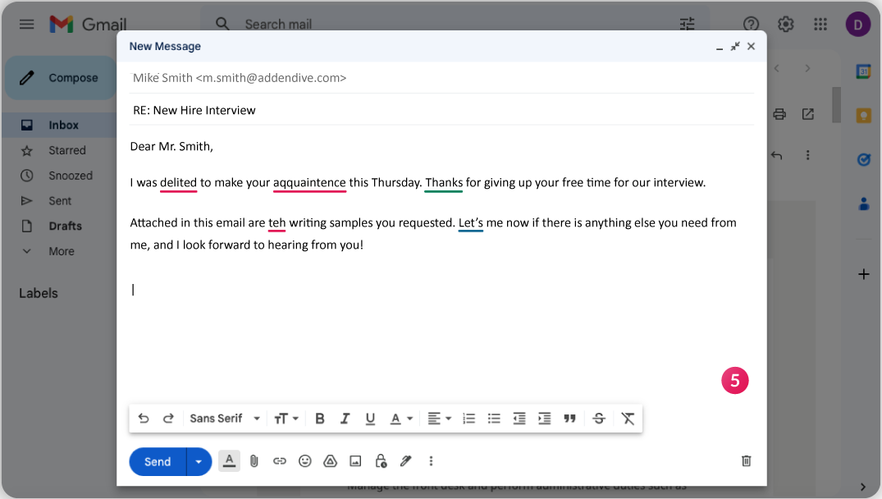Go to the Drafts folder

click(65, 226)
